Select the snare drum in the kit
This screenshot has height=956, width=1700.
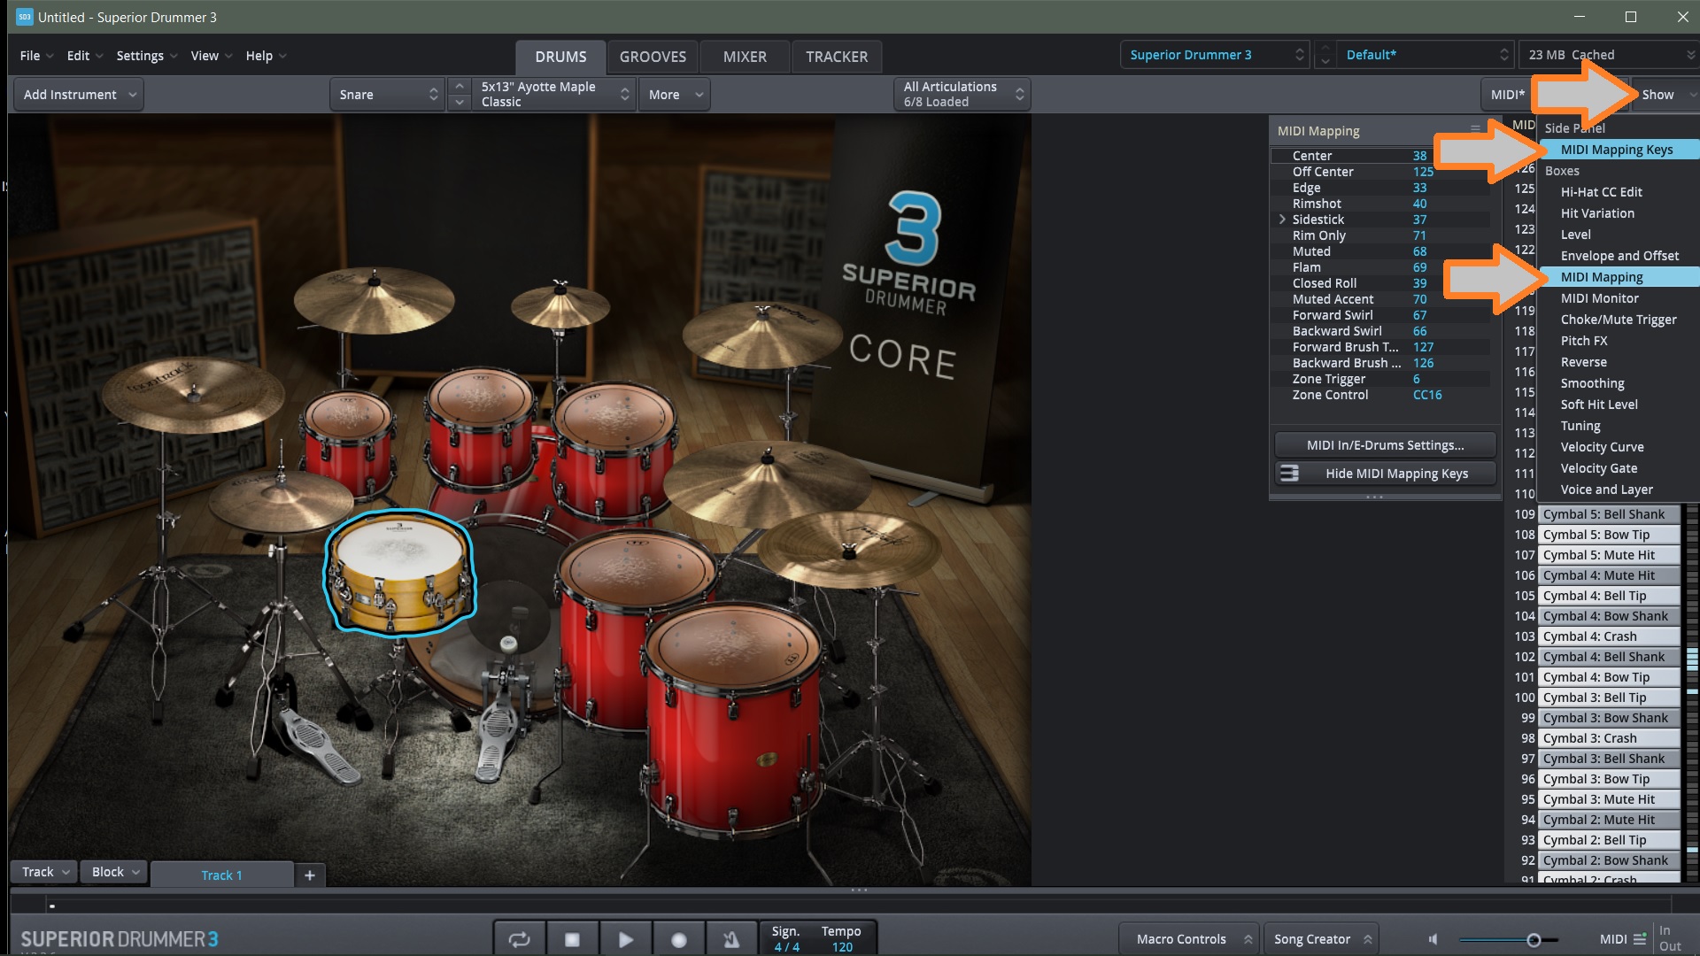[x=400, y=573]
